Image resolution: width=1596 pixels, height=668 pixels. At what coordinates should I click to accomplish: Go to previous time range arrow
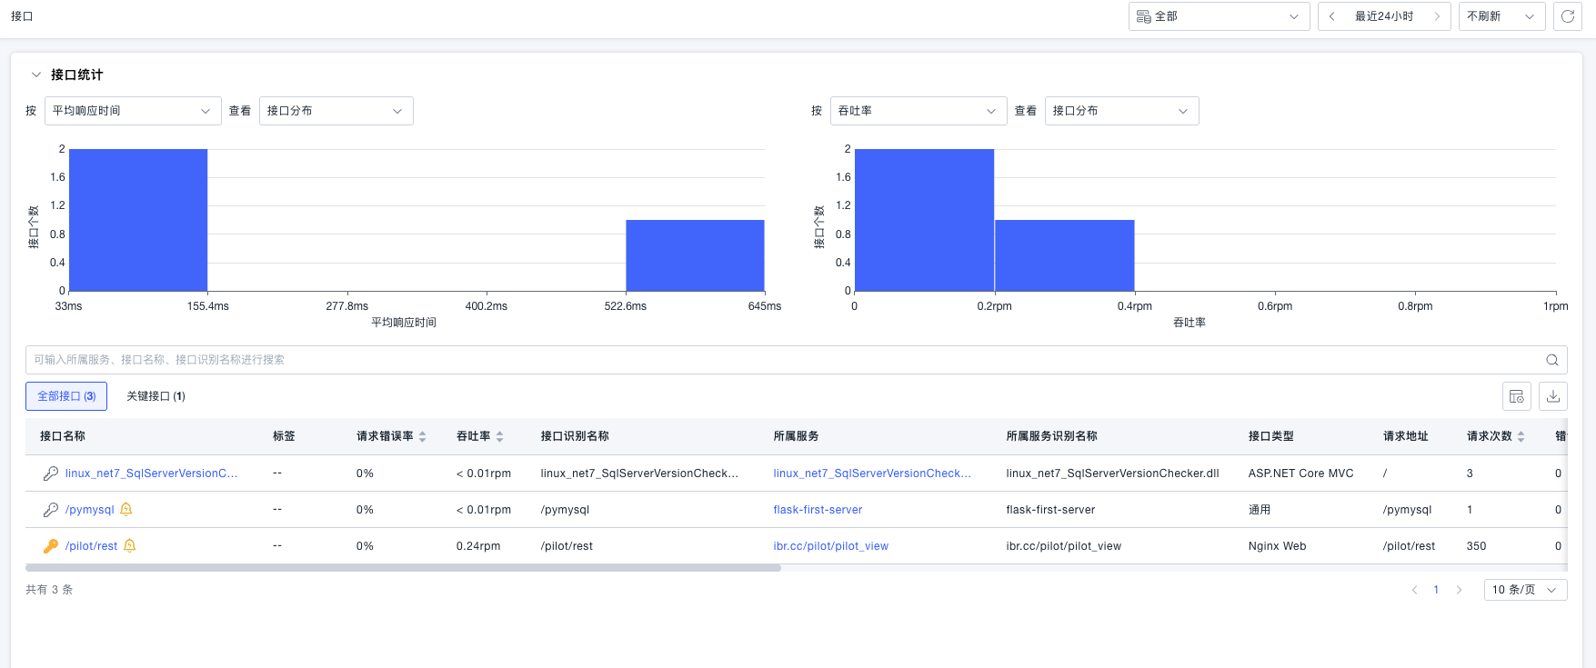1332,16
